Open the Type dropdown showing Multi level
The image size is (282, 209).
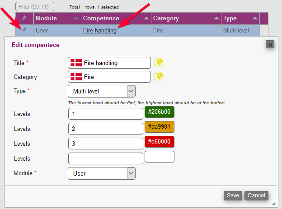tap(101, 91)
